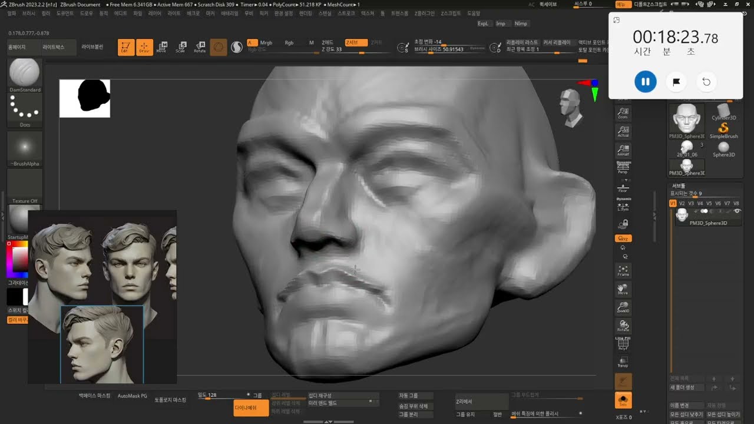This screenshot has height=424, width=754.
Task: Click the AAHalf view button
Action: pyautogui.click(x=623, y=150)
